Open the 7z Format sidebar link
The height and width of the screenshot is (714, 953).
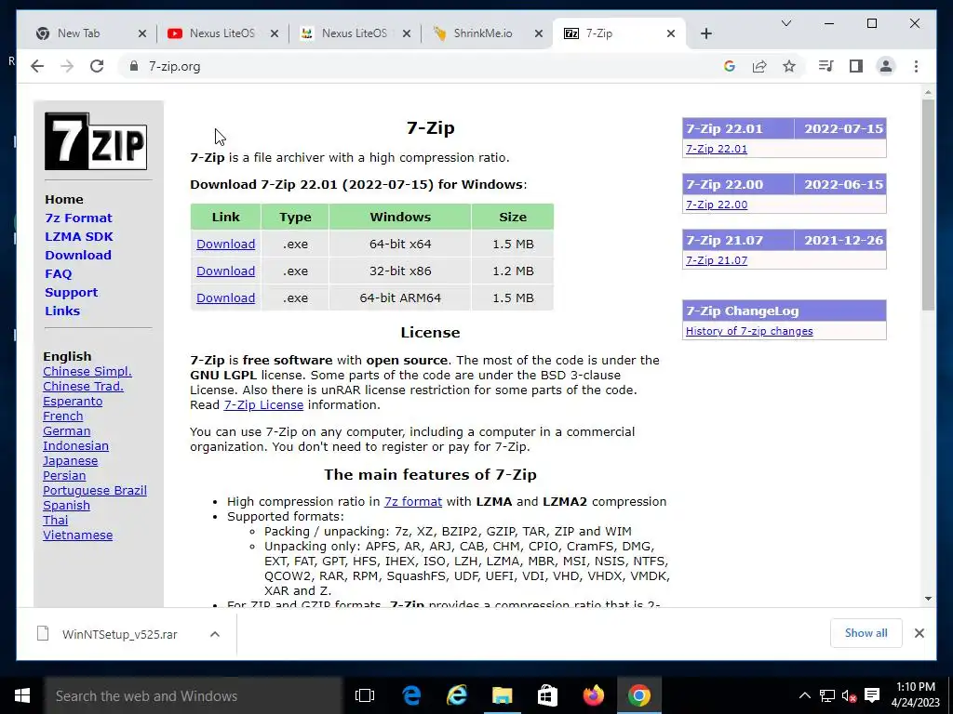click(78, 218)
